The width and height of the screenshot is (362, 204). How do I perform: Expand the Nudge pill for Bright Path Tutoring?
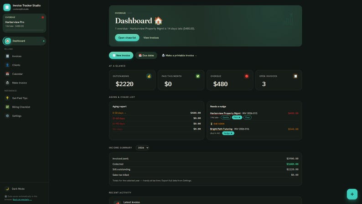[x=228, y=133]
